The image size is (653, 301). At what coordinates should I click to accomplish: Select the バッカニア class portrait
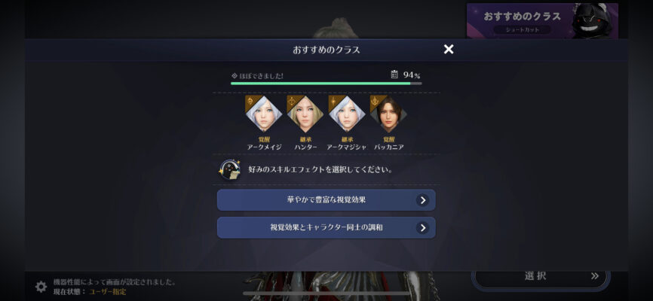(x=388, y=114)
